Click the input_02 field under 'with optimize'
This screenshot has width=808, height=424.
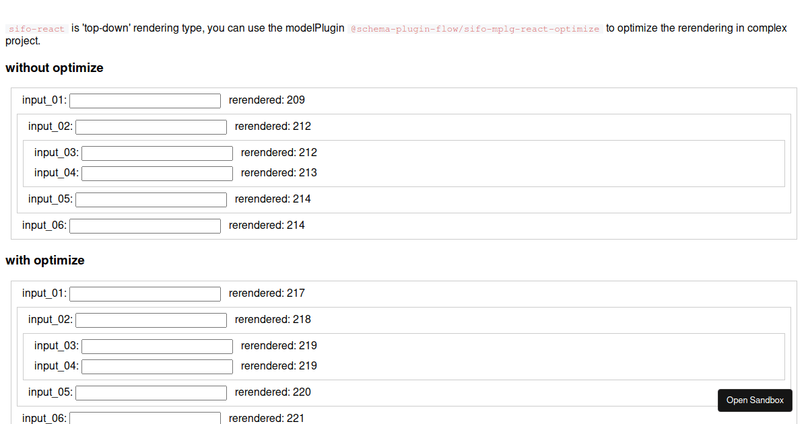pos(151,320)
